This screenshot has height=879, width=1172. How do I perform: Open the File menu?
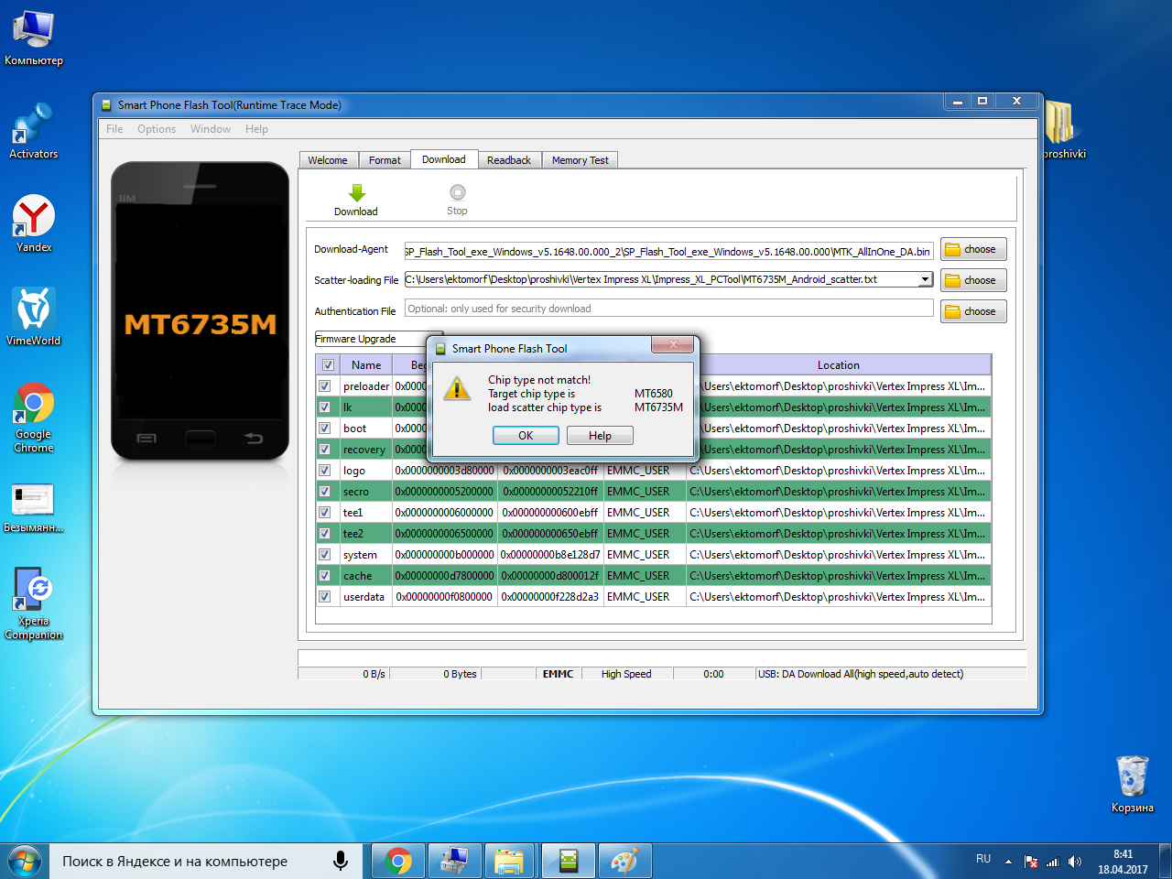114,129
